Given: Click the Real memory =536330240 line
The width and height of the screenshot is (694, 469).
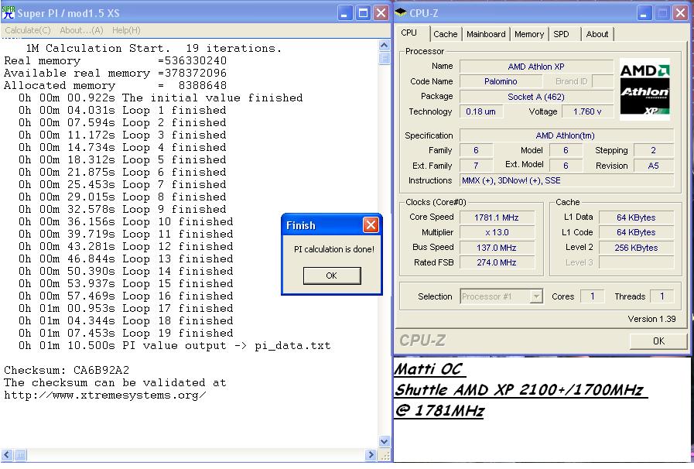Looking at the screenshot, I should point(115,60).
